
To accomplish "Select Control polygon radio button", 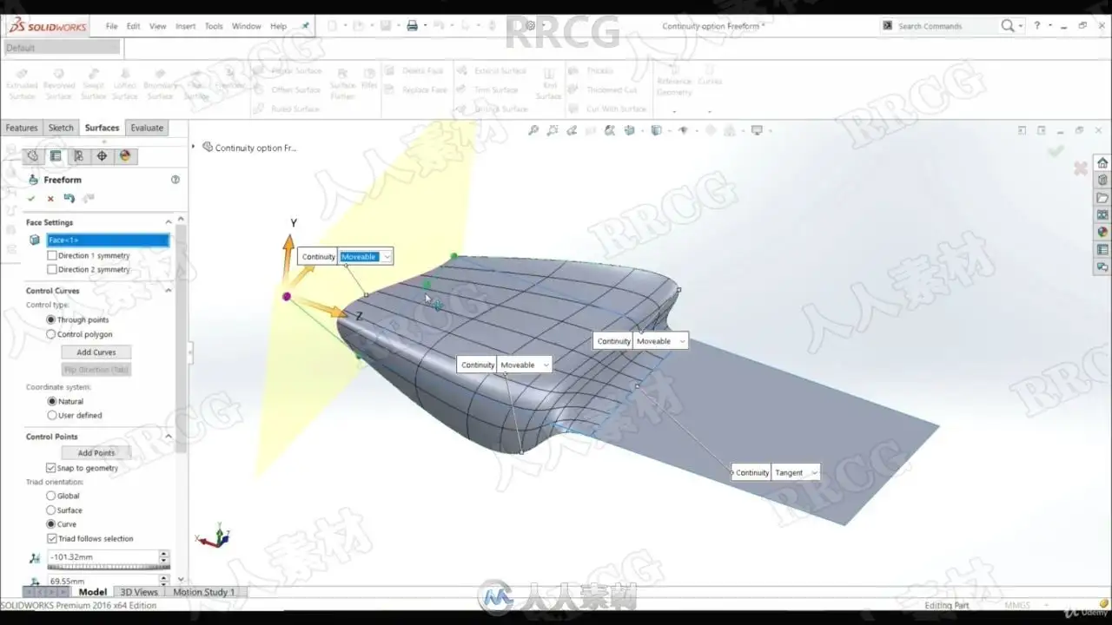I will tap(51, 334).
